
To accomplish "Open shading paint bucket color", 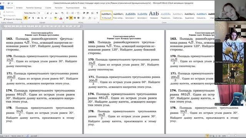I will click(89, 18).
